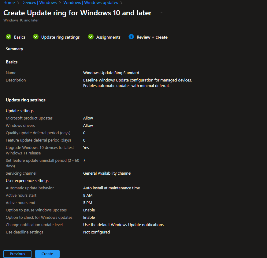Click the General Availability channel value
This screenshot has height=258, width=267.
click(x=107, y=173)
